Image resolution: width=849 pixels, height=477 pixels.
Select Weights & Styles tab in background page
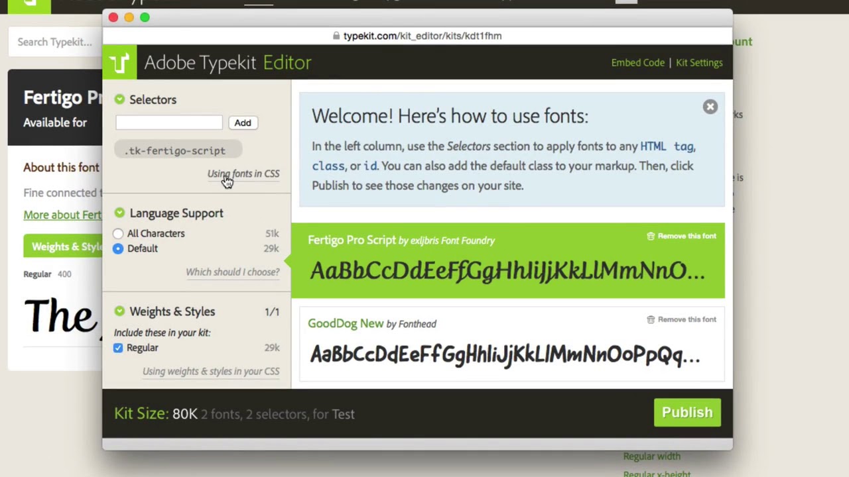[63, 246]
